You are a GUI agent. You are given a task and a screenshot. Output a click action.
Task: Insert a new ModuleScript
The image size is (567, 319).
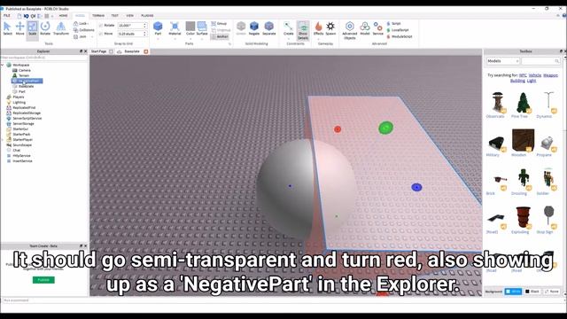point(400,36)
